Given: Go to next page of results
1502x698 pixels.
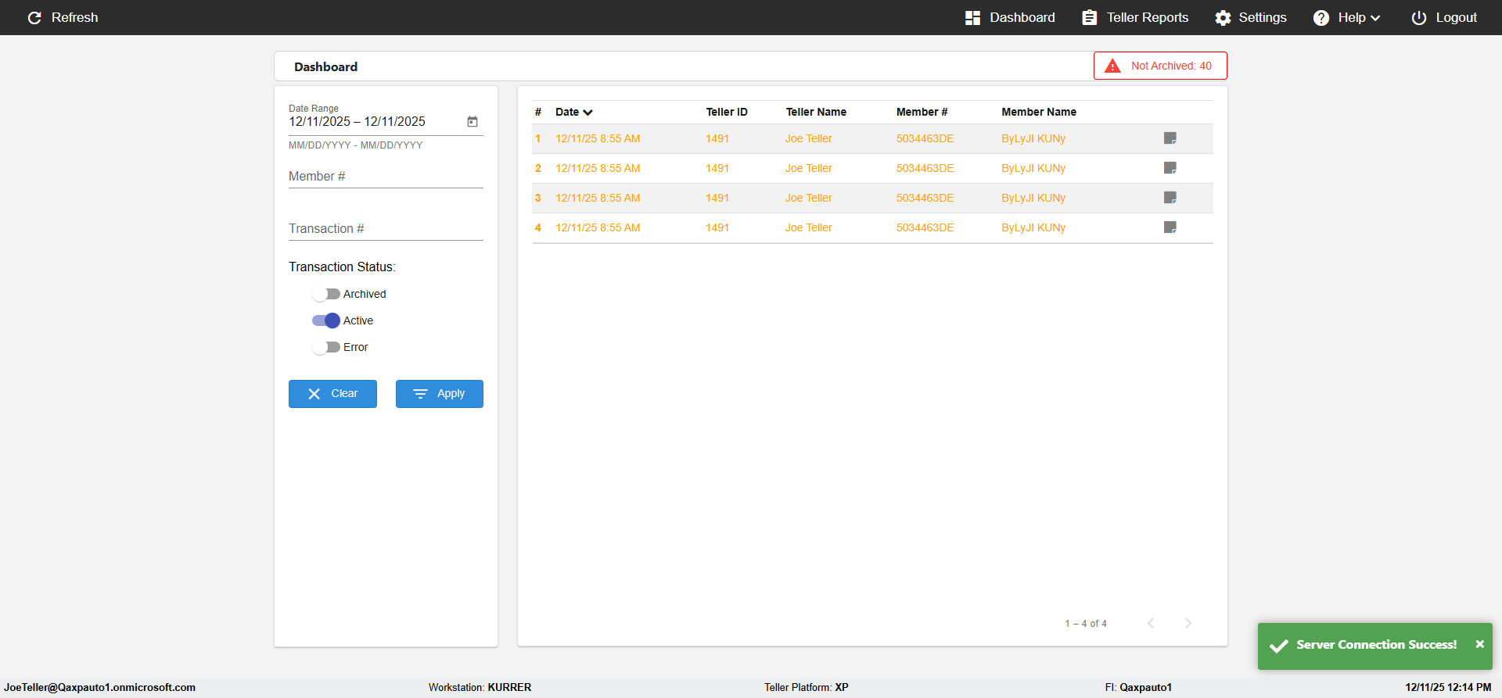Looking at the screenshot, I should 1188,623.
